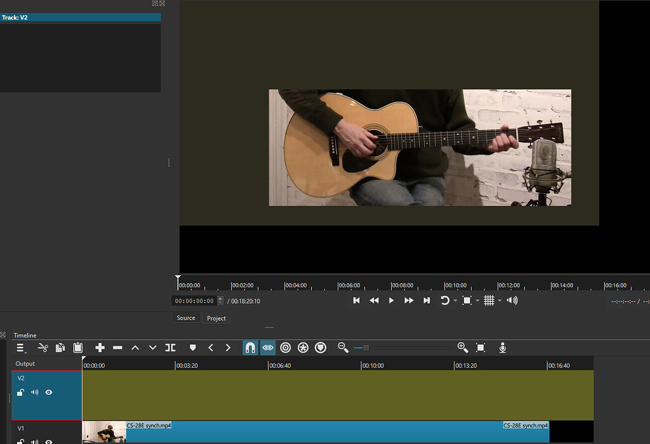Click the Record audio microphone icon
The image size is (650, 444).
click(x=502, y=348)
